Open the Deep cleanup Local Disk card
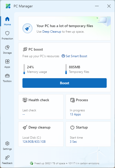Image resolution: width=115 pixels, height=168 pixels. tap(41, 134)
